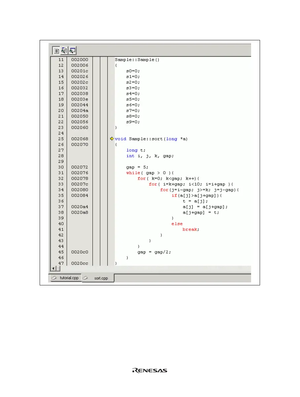This screenshot has height=397, width=300.
Task: Click address 002050 on line 21
Action: tap(80, 116)
